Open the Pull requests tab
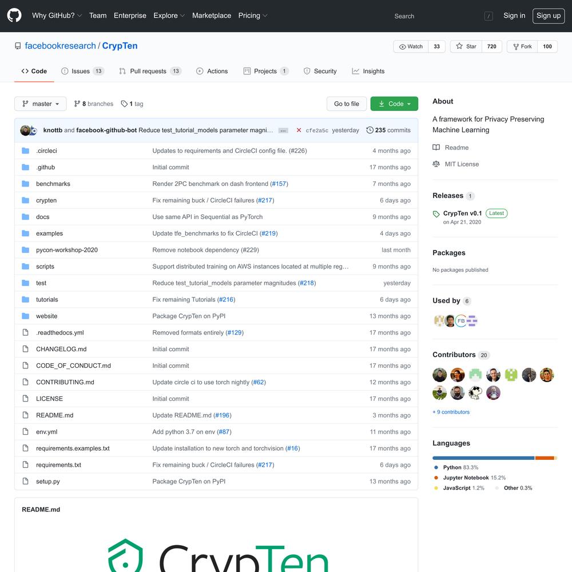 150,71
